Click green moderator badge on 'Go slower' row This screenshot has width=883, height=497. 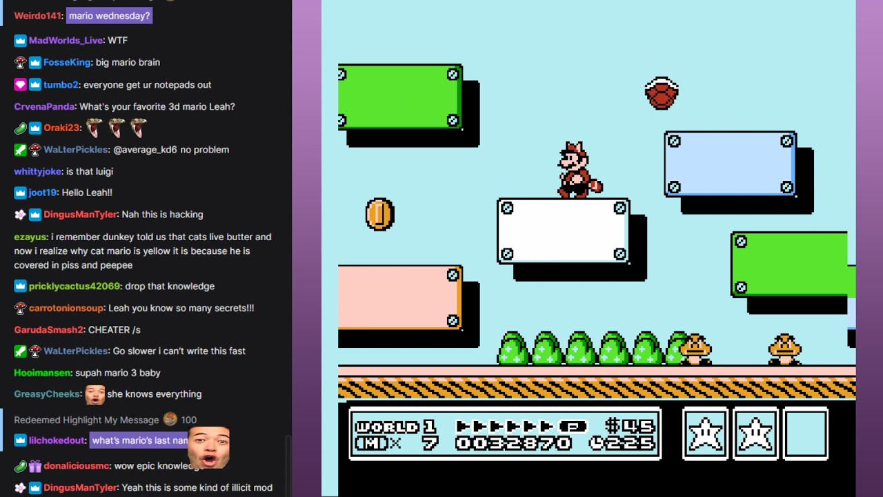click(x=20, y=351)
